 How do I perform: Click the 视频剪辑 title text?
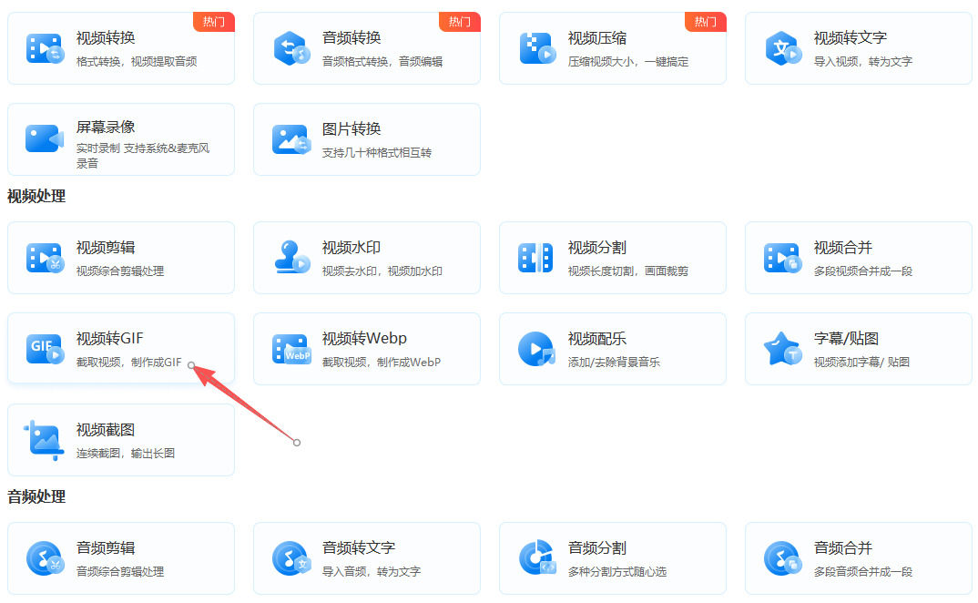[106, 248]
